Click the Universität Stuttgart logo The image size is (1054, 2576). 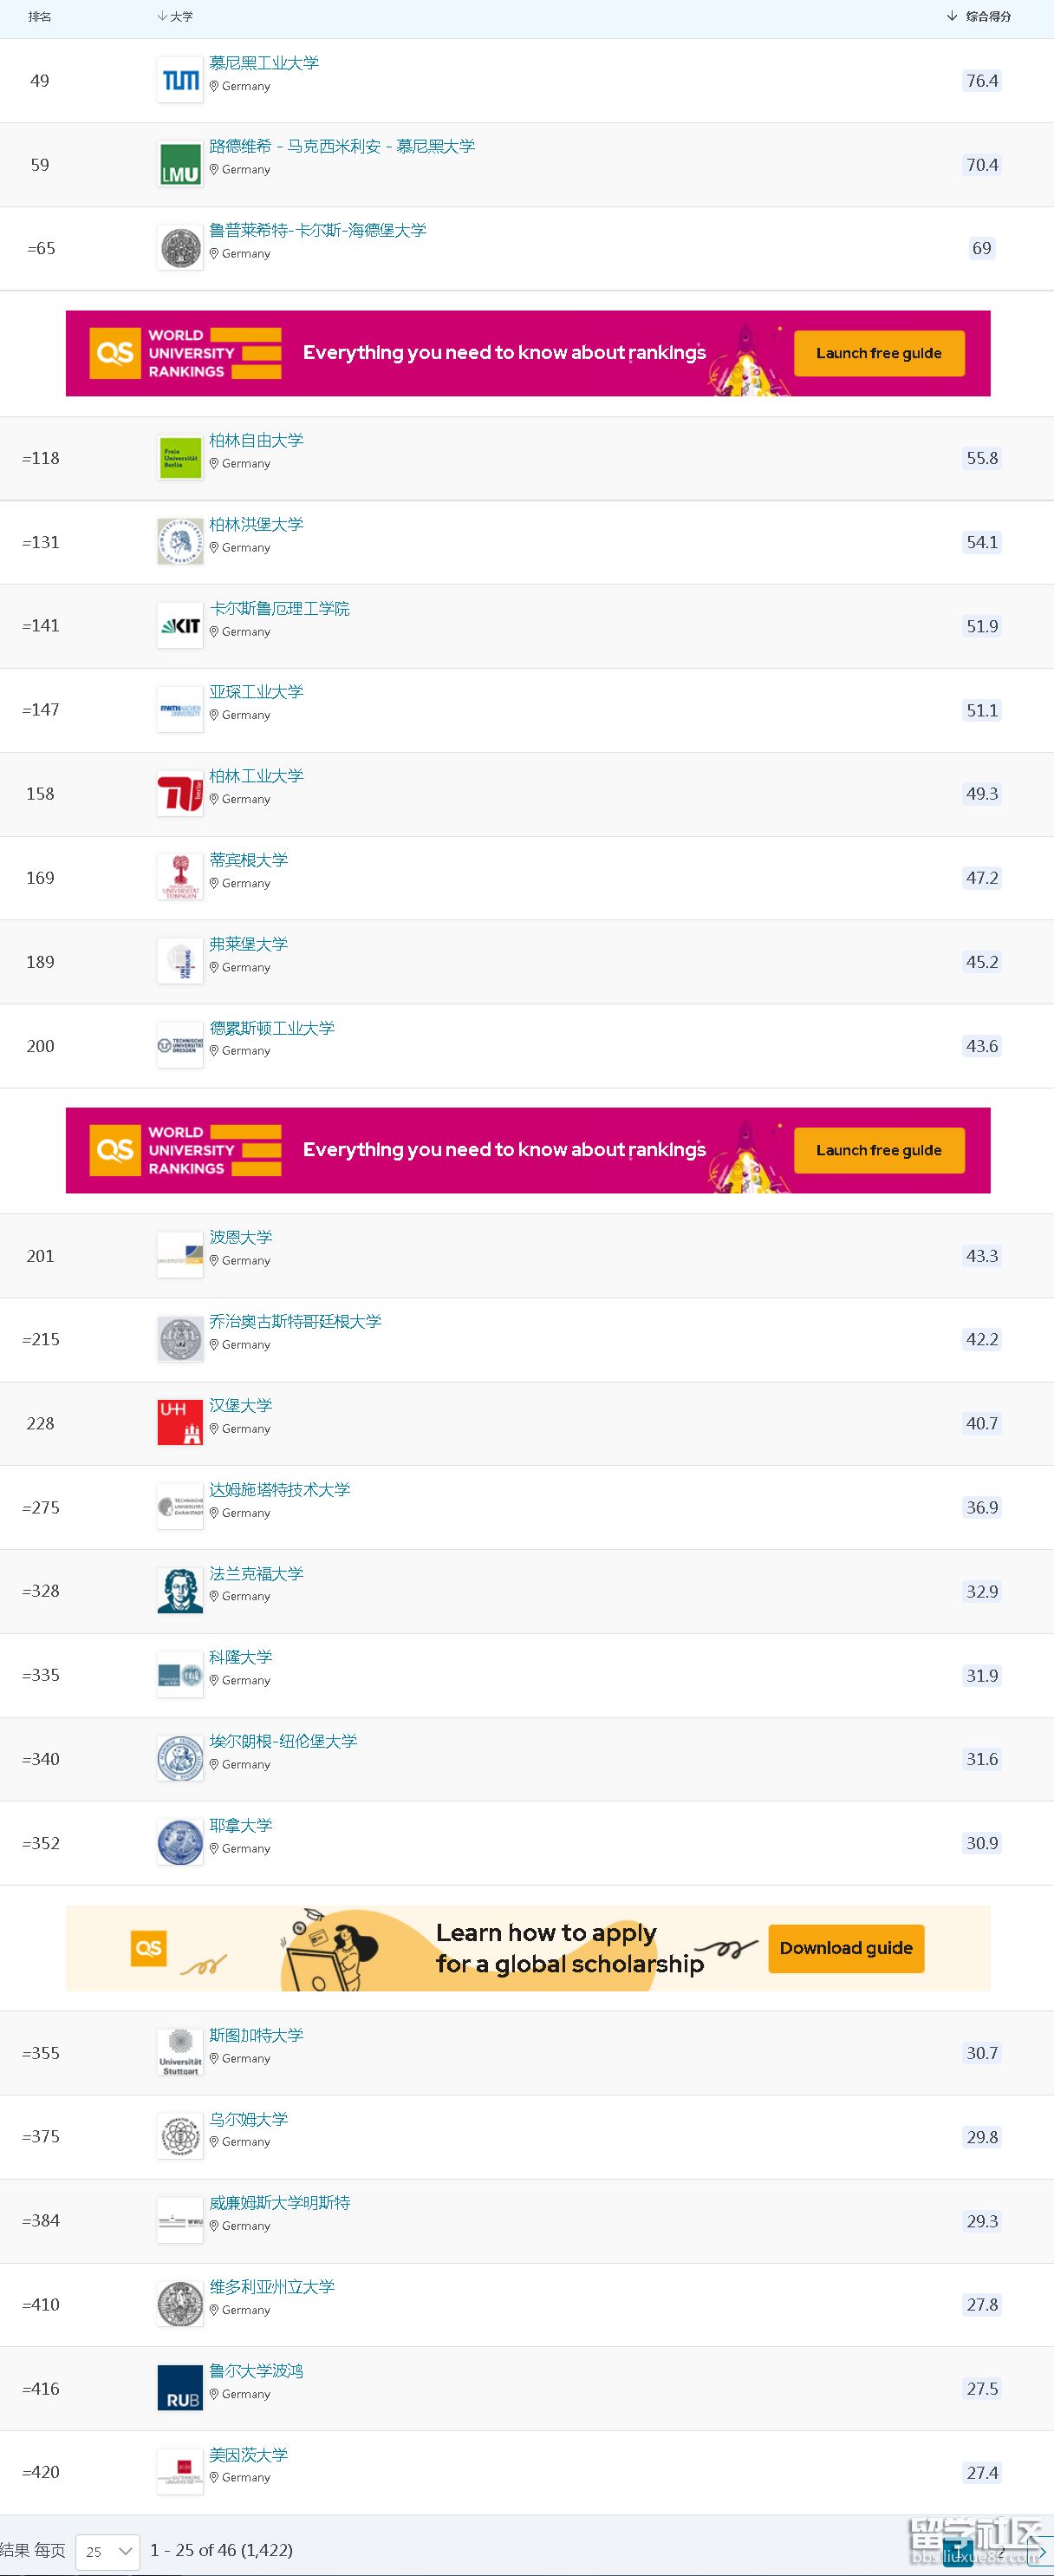pyautogui.click(x=179, y=2053)
